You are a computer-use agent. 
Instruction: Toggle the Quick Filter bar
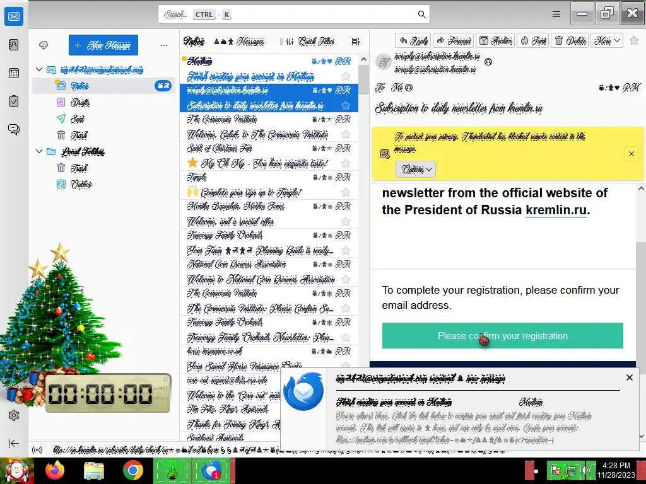310,41
